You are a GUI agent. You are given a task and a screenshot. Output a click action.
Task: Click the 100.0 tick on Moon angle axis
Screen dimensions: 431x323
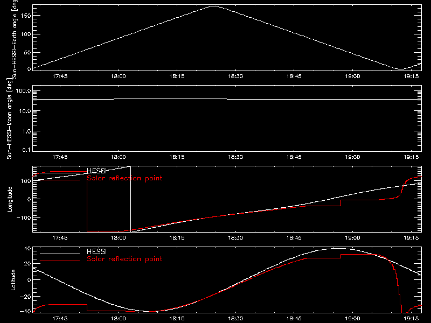pyautogui.click(x=23, y=91)
